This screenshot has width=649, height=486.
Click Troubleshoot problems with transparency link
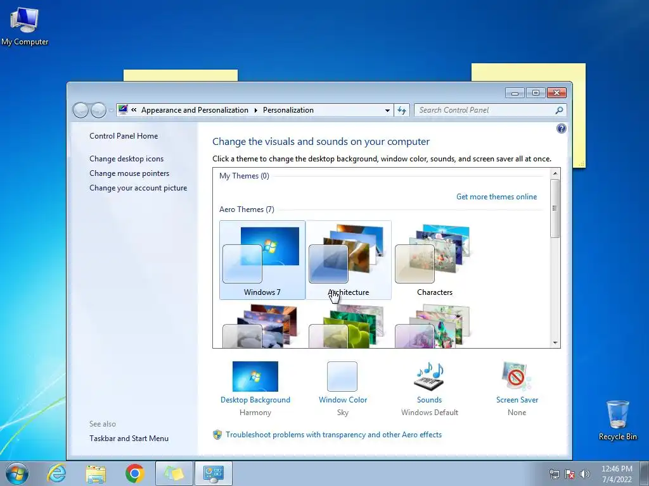coord(333,435)
